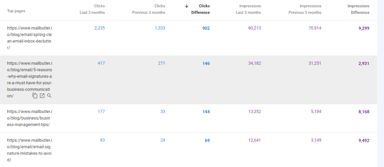Sort by the Impressions Difference column

[x=358, y=9]
